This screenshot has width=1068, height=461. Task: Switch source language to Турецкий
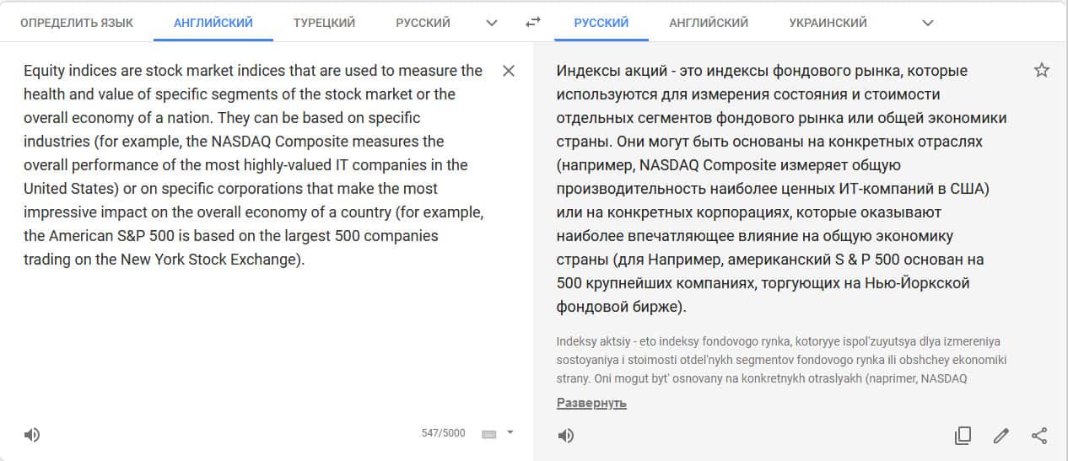(x=324, y=23)
